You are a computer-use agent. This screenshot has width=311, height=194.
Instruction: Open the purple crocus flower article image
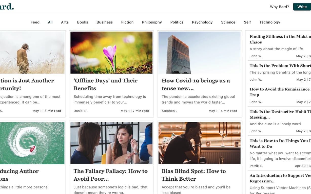tap(111, 53)
